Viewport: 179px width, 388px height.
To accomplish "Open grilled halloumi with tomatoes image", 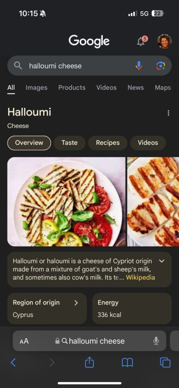I will point(66,202).
